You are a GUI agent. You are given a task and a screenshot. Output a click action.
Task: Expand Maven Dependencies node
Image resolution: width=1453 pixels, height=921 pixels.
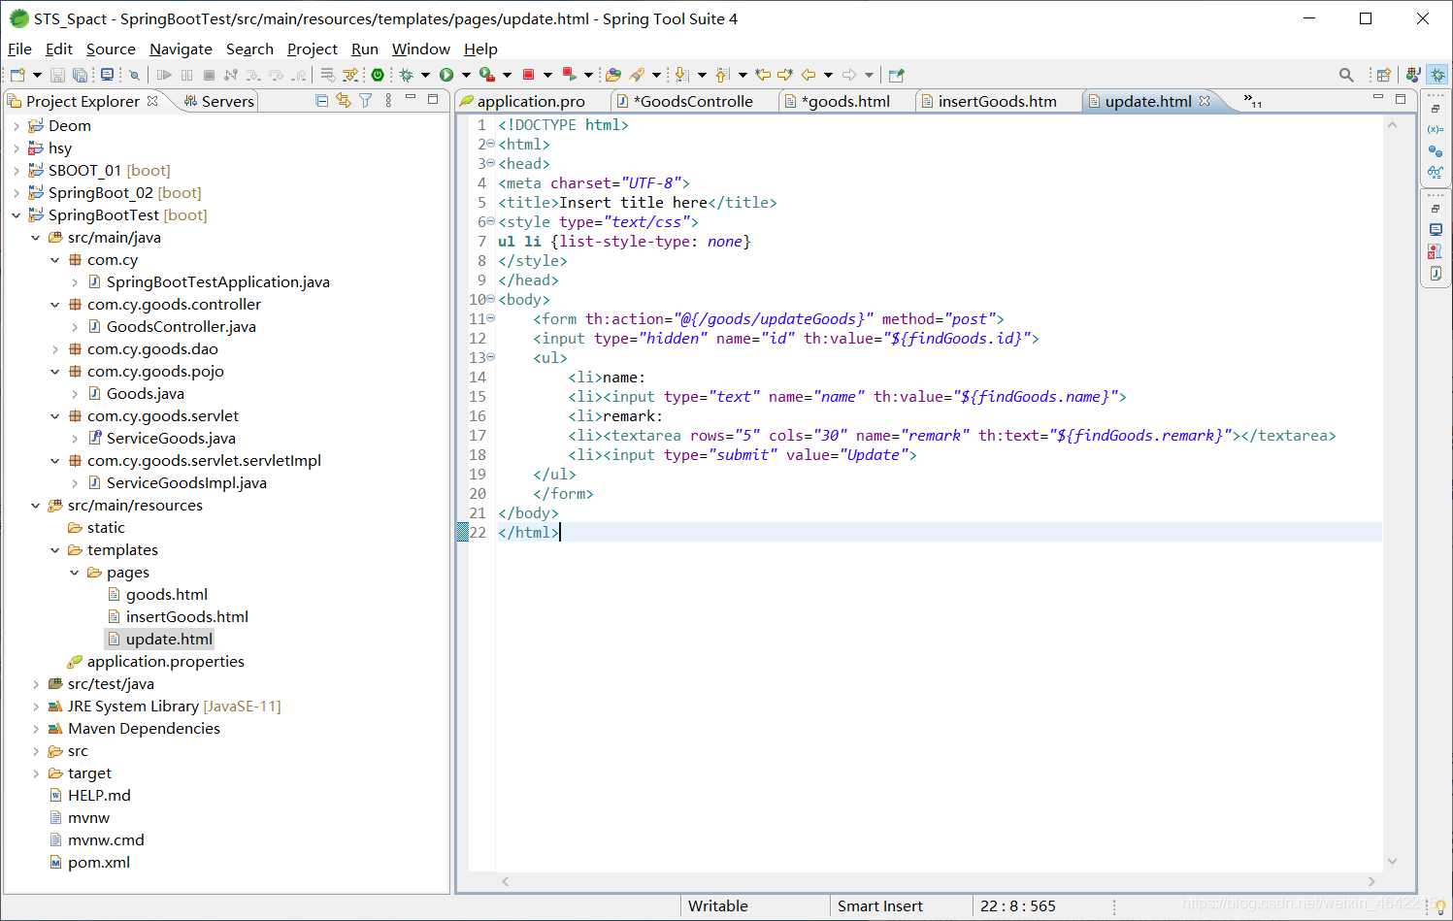pyautogui.click(x=36, y=729)
